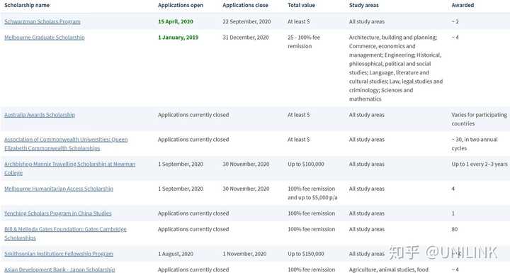Click '100% fee remission and up to $5,000 p/a'

pyautogui.click(x=312, y=193)
